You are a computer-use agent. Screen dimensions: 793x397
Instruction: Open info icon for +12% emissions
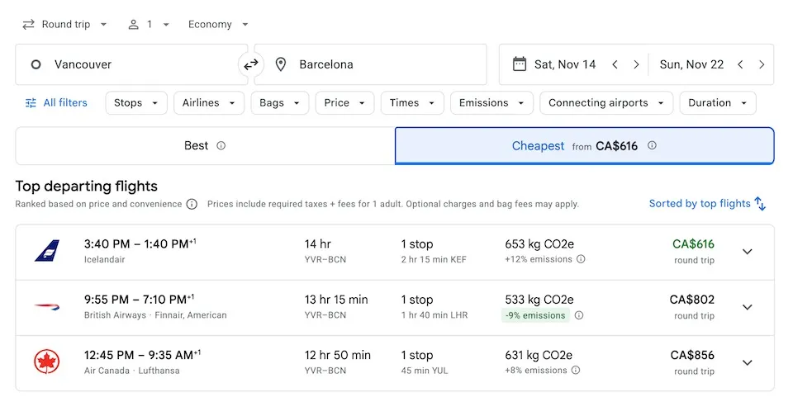point(581,259)
